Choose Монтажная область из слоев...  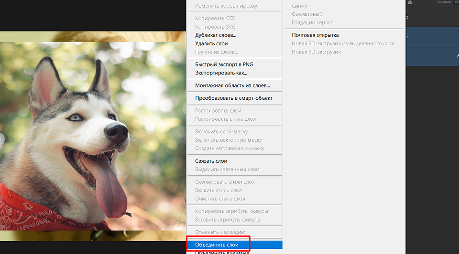tap(232, 85)
